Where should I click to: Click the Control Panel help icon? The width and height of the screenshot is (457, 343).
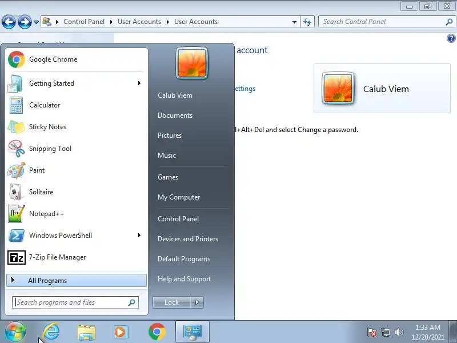451,38
